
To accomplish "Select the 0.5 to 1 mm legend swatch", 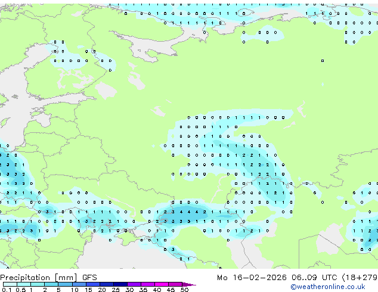I will click(x=24, y=284).
